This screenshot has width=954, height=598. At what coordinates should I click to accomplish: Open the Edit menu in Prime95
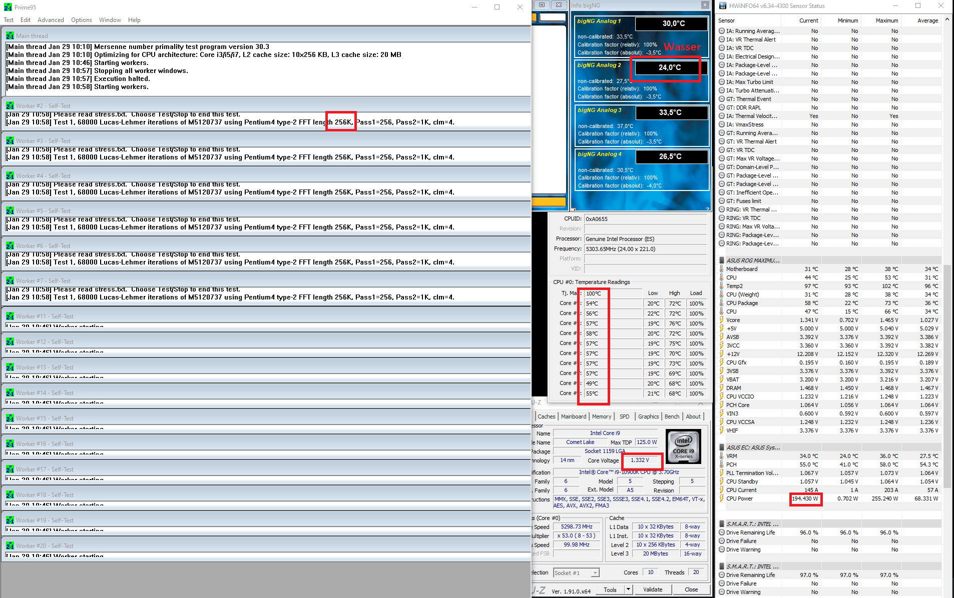tap(26, 20)
